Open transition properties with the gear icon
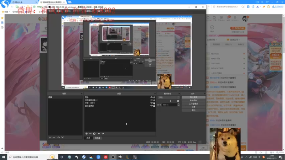The height and width of the screenshot is (160, 285). coord(178,101)
